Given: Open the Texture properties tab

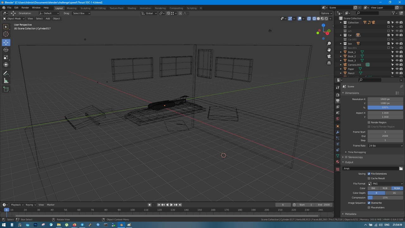Looking at the screenshot, I should [338, 169].
